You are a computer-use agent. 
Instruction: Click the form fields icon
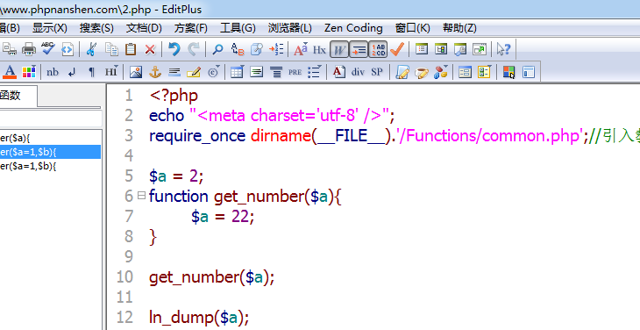[x=465, y=72]
